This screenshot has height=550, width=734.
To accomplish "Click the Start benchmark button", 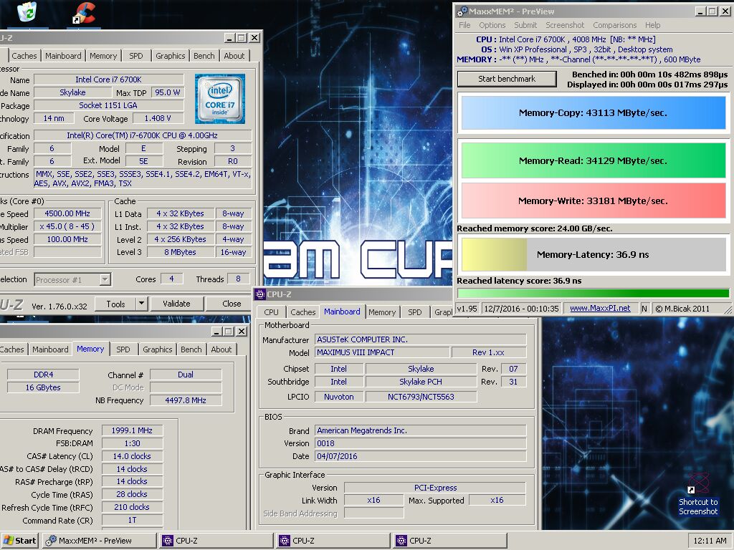I will click(x=507, y=79).
